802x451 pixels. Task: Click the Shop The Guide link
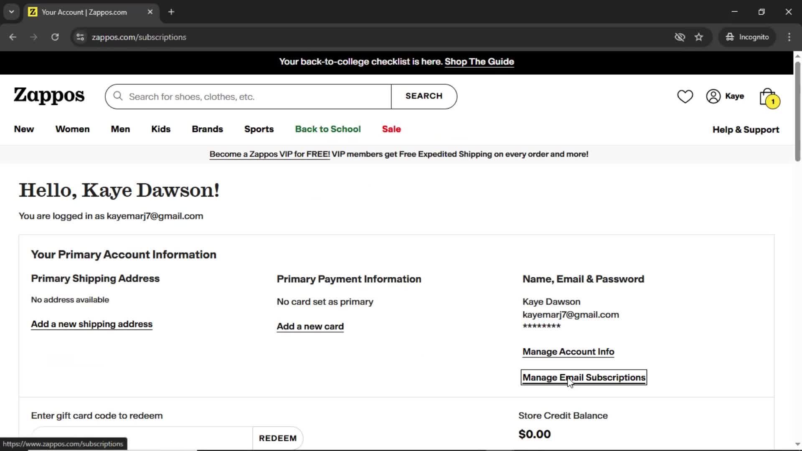pos(479,62)
